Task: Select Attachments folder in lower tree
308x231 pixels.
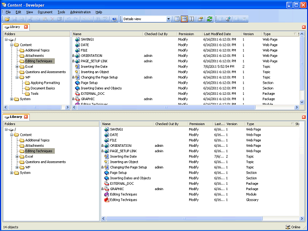Action: 34,146
